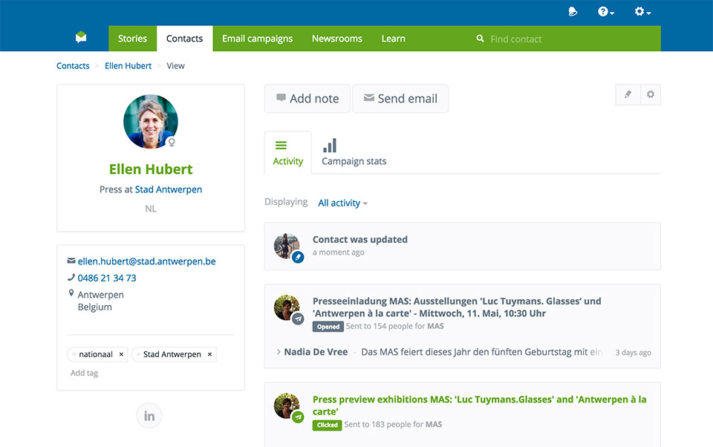
Task: Open the All activity filter dropdown
Action: coord(343,203)
